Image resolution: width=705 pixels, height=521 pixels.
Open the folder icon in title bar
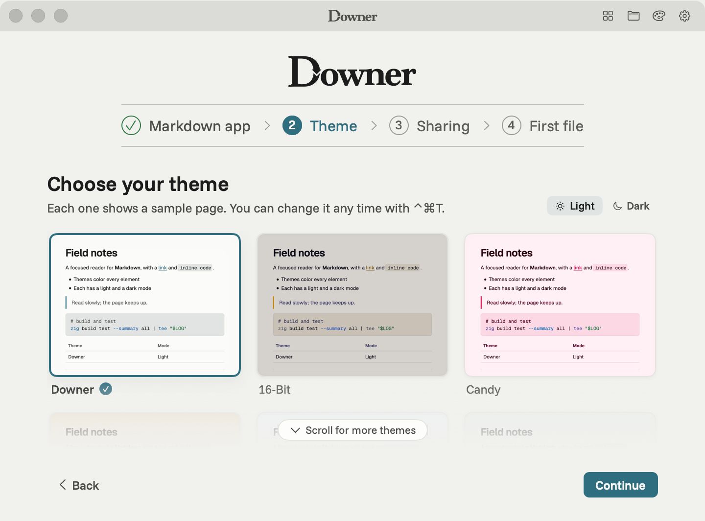(x=634, y=16)
